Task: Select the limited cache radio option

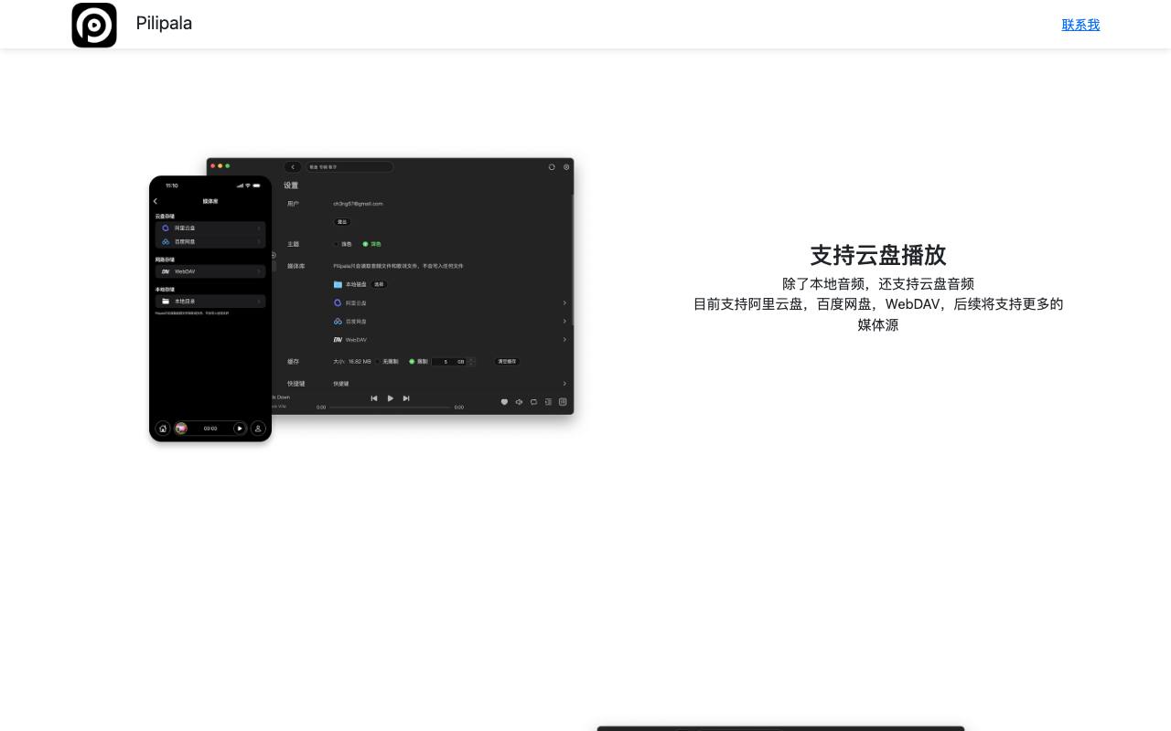Action: (x=418, y=362)
